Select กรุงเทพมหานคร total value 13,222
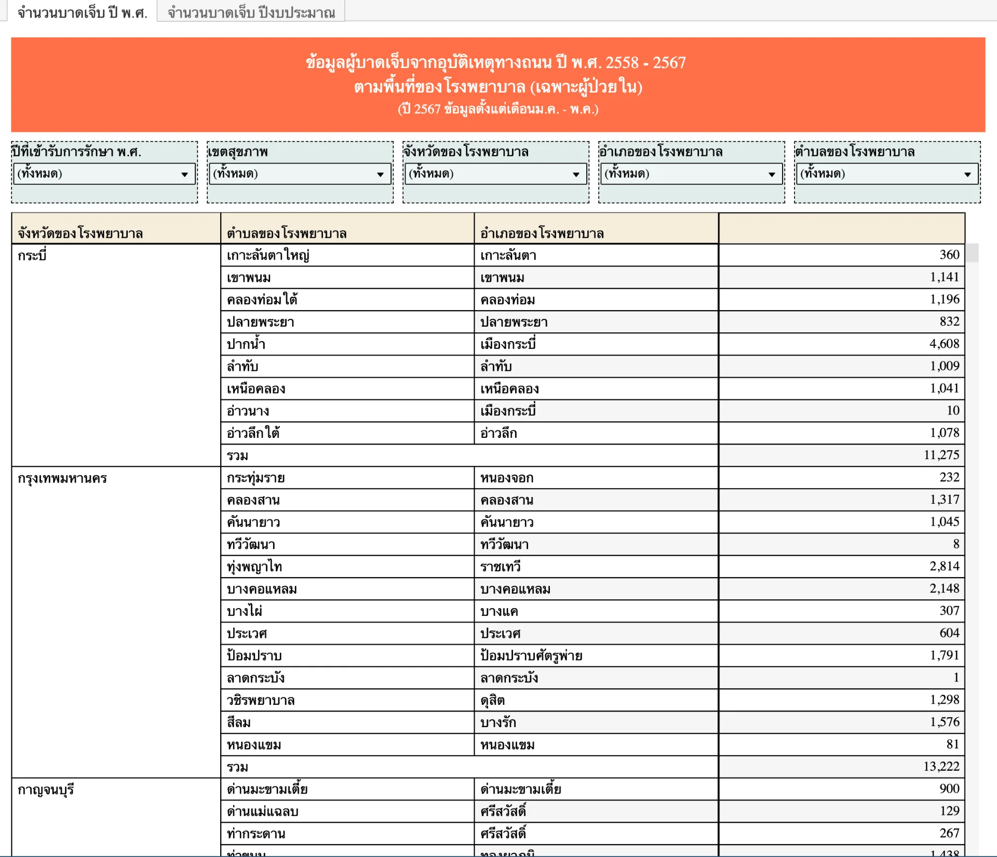The width and height of the screenshot is (997, 857). [842, 767]
